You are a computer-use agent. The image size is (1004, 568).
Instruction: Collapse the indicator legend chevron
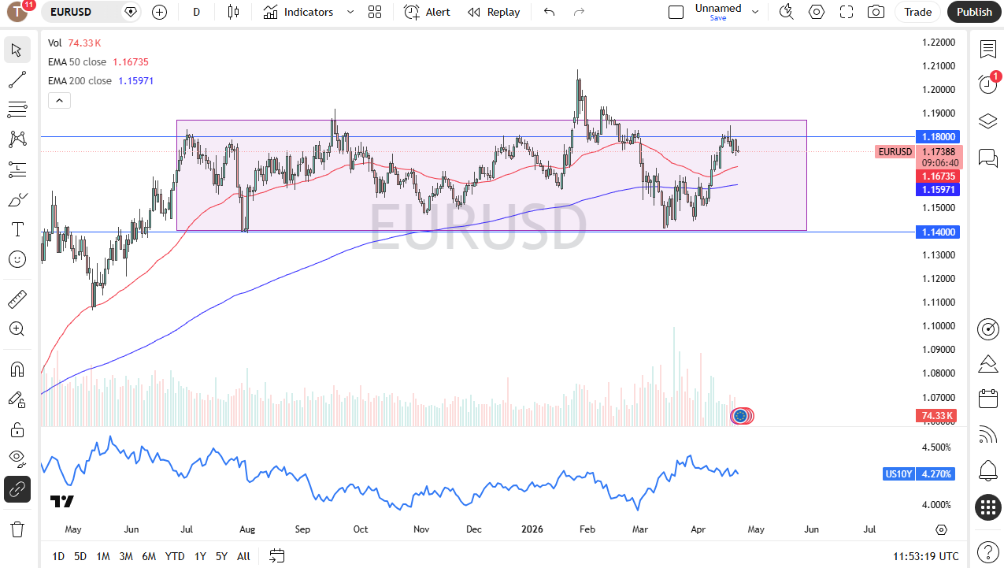(60, 100)
